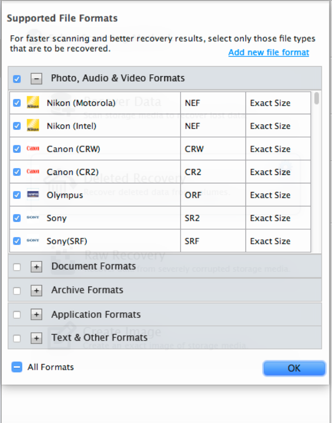The width and height of the screenshot is (332, 423).
Task: Select the Nikon (Intel) row name
Action: click(x=71, y=126)
